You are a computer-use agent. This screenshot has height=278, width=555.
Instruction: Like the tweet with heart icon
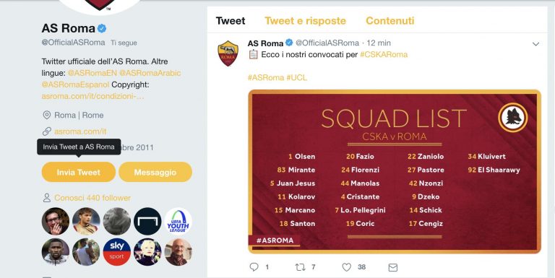tap(347, 267)
